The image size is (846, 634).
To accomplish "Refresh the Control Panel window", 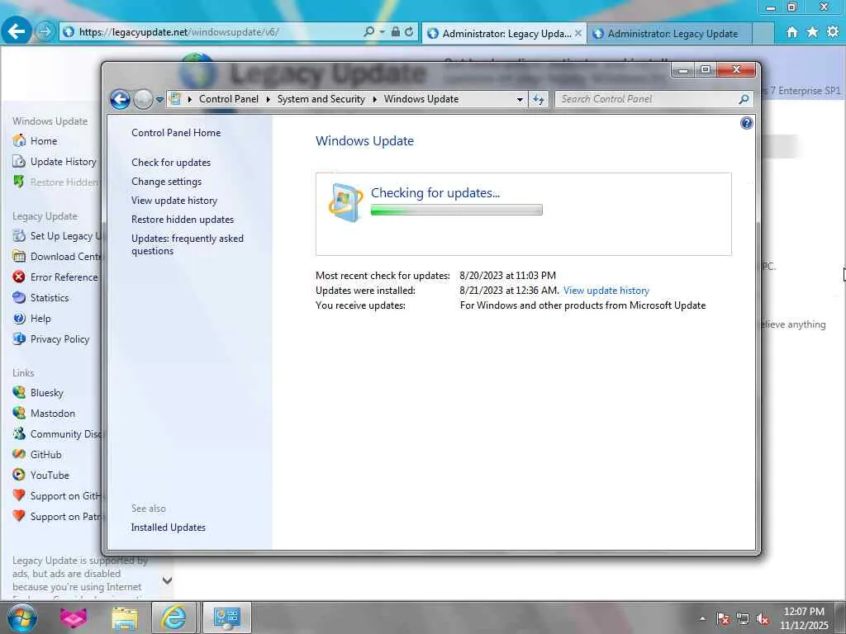I will click(539, 99).
